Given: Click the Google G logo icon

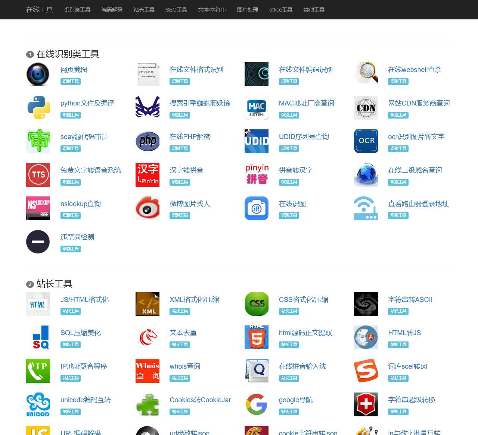Looking at the screenshot, I should click(x=257, y=404).
